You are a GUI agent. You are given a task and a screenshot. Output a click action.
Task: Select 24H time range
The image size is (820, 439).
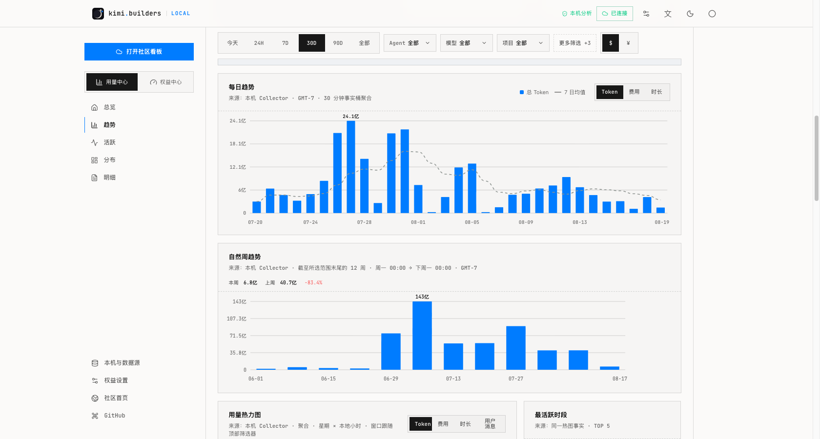click(x=259, y=43)
